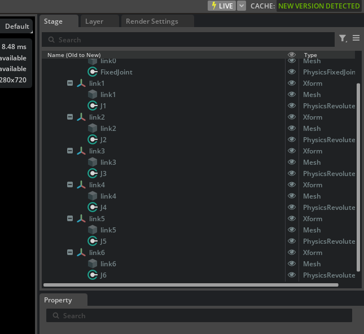The width and height of the screenshot is (364, 334).
Task: Click the Property panel search field
Action: [199, 316]
